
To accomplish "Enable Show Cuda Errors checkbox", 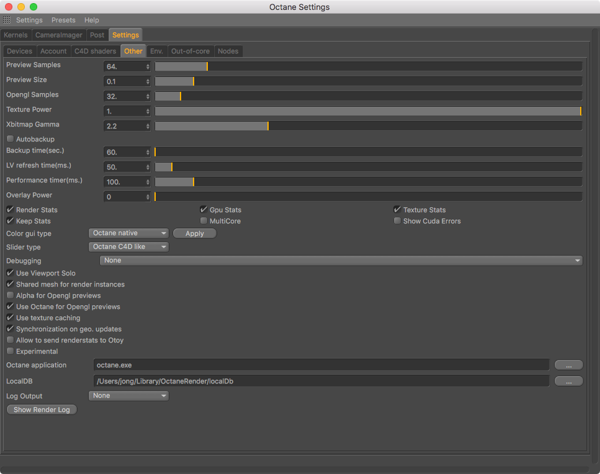I will [397, 221].
